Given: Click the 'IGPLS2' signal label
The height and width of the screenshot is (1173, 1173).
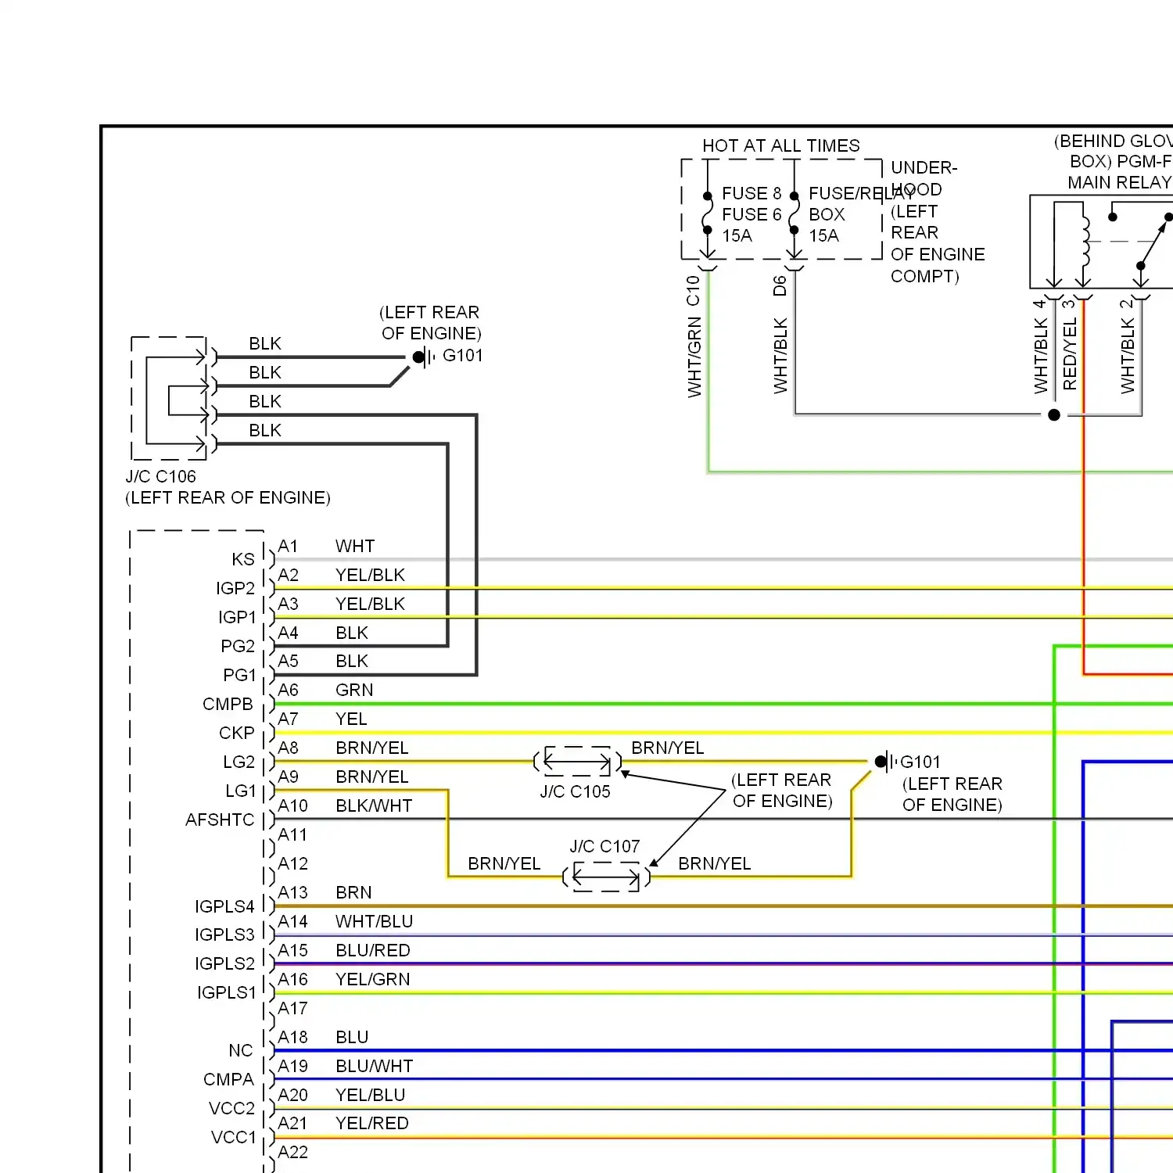Looking at the screenshot, I should (x=224, y=964).
